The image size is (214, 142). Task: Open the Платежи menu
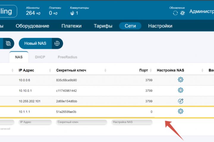[x=71, y=26]
